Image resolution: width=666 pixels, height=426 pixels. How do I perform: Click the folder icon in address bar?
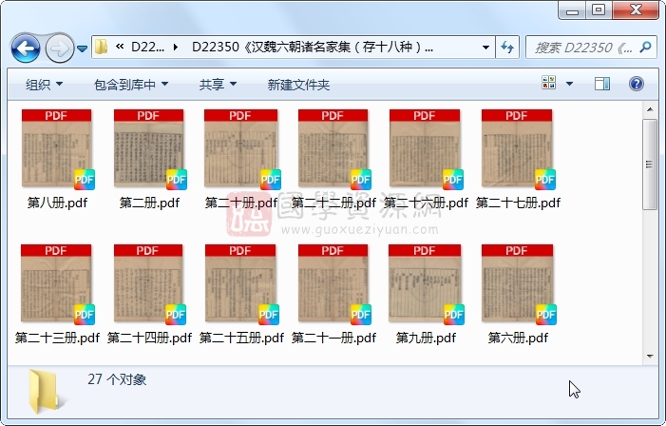click(x=101, y=47)
